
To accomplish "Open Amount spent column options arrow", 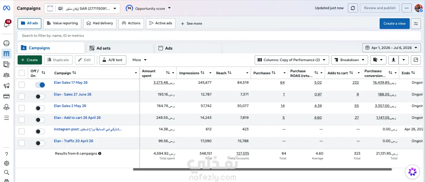I will coord(173,73).
